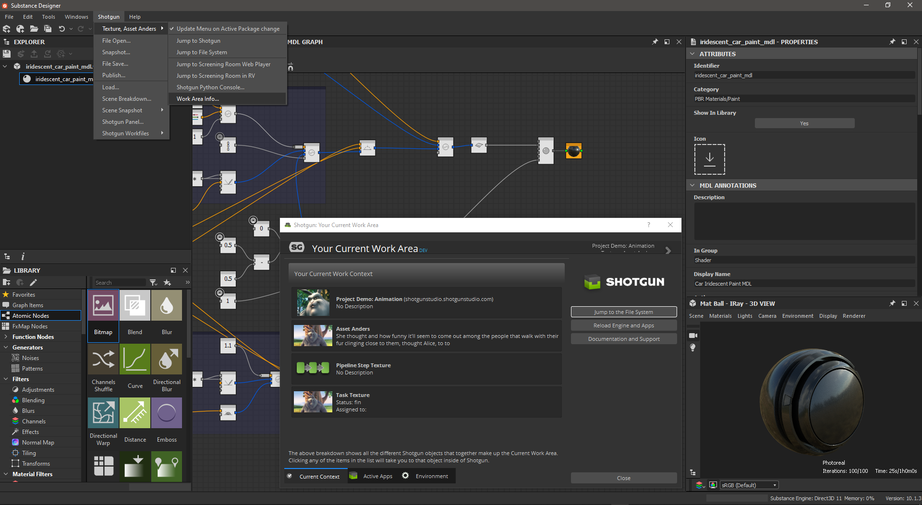Click the project header right chevron arrow
Screen dimensions: 922x505
(668, 251)
